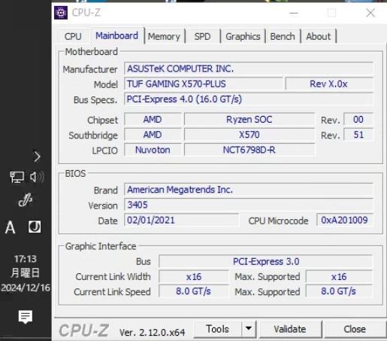Click the NCT6798D-R field

[249, 150]
